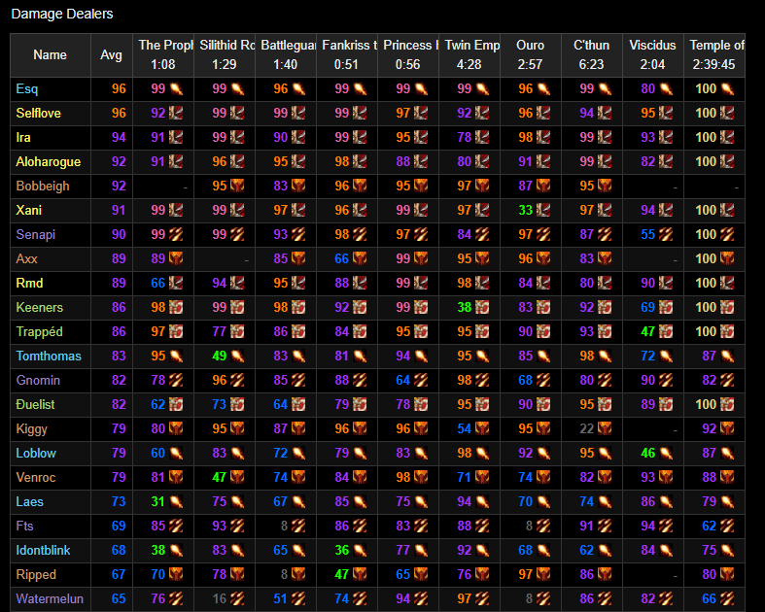The image size is (765, 612).
Task: Click spec icon in Idontblink's Fankriss cell
Action: [360, 550]
